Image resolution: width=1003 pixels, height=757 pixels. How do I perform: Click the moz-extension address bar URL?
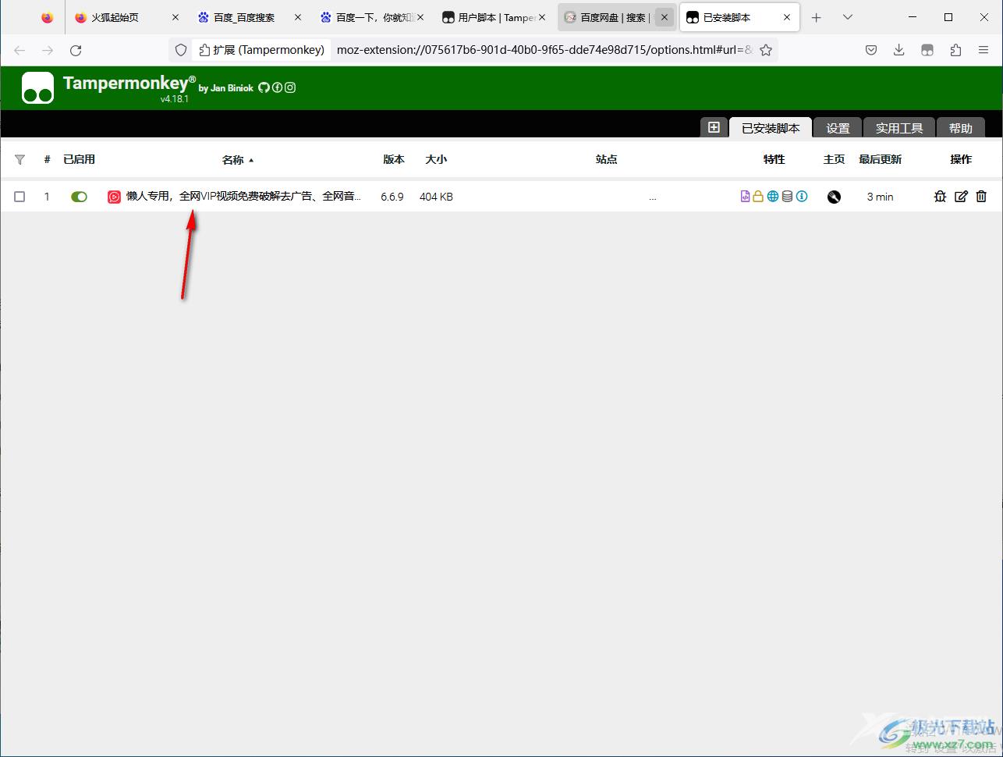click(x=544, y=50)
